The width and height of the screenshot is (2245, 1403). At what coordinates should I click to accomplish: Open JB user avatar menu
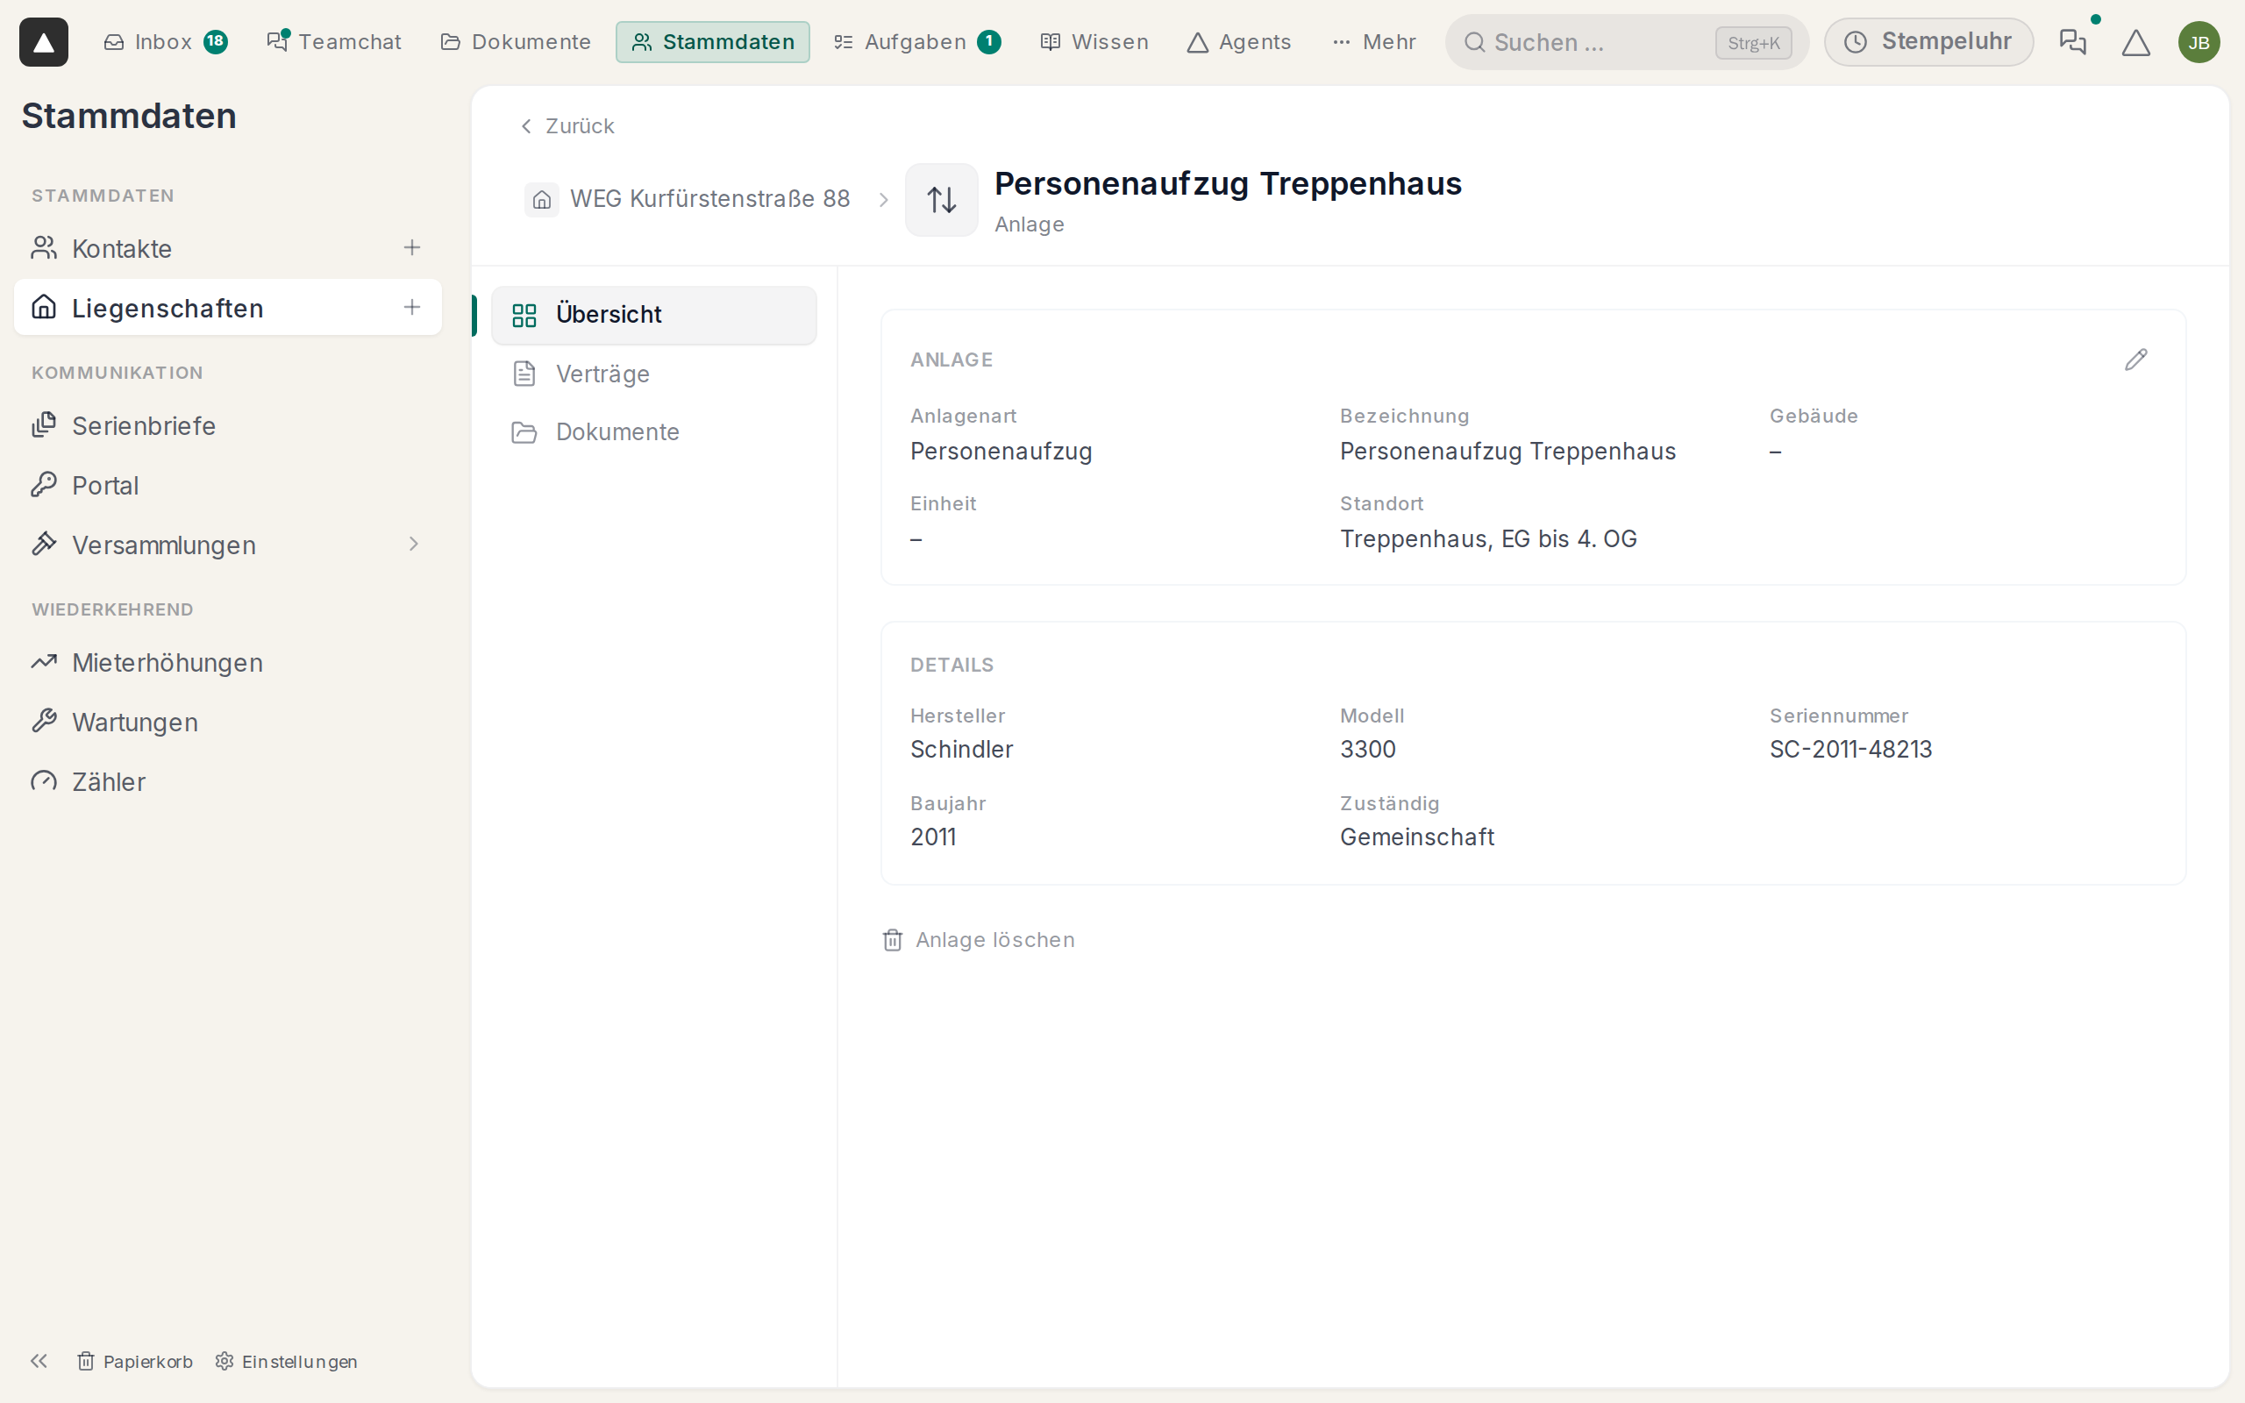tap(2199, 42)
